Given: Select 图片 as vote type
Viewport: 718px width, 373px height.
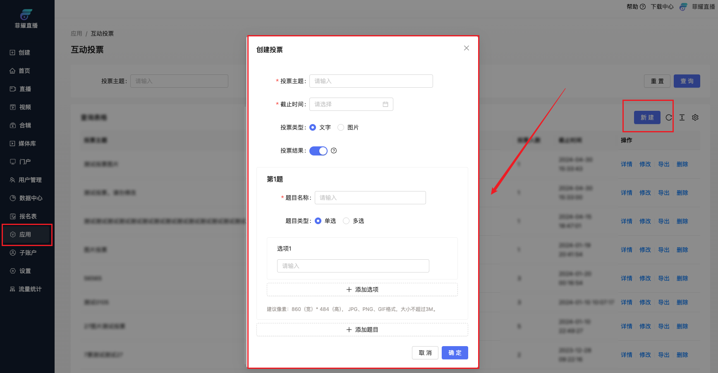Looking at the screenshot, I should click(341, 127).
